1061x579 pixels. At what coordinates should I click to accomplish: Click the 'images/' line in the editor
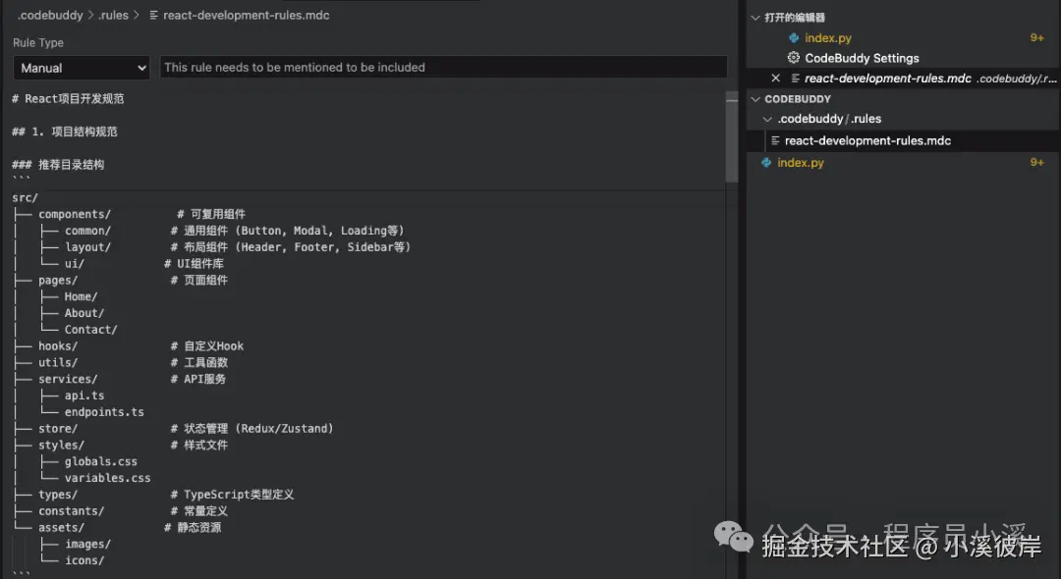coord(87,545)
